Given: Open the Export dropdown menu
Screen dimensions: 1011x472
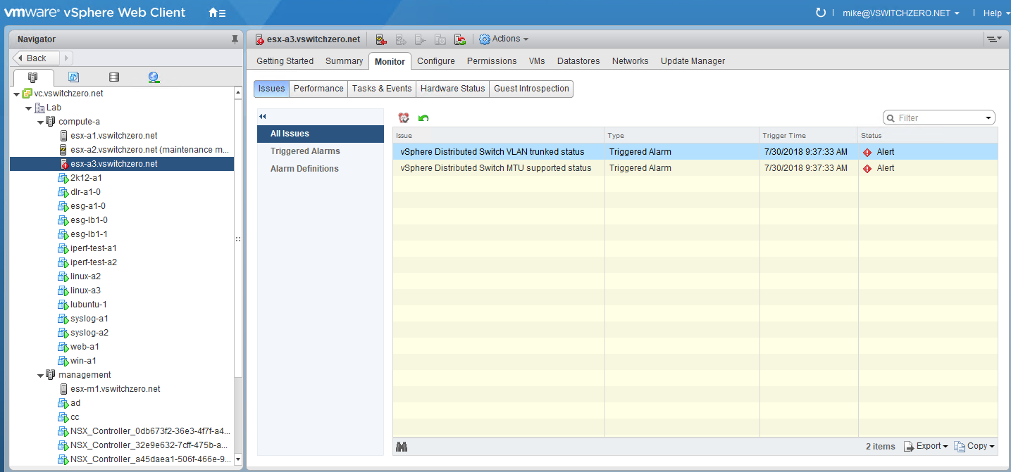Looking at the screenshot, I should 926,447.
